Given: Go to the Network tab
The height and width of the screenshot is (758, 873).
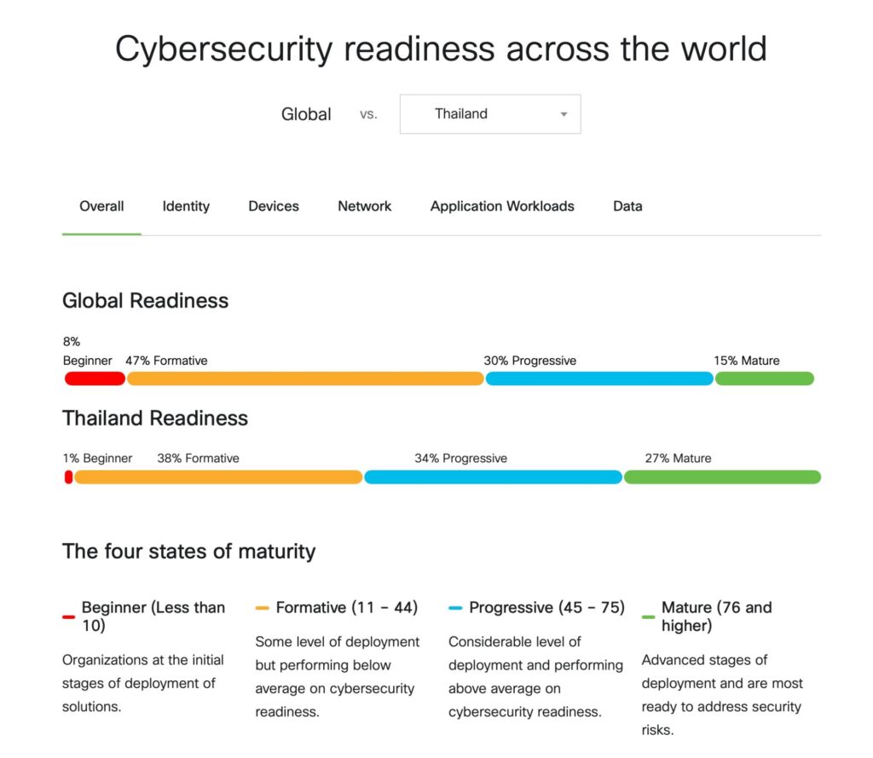Looking at the screenshot, I should click(x=365, y=206).
